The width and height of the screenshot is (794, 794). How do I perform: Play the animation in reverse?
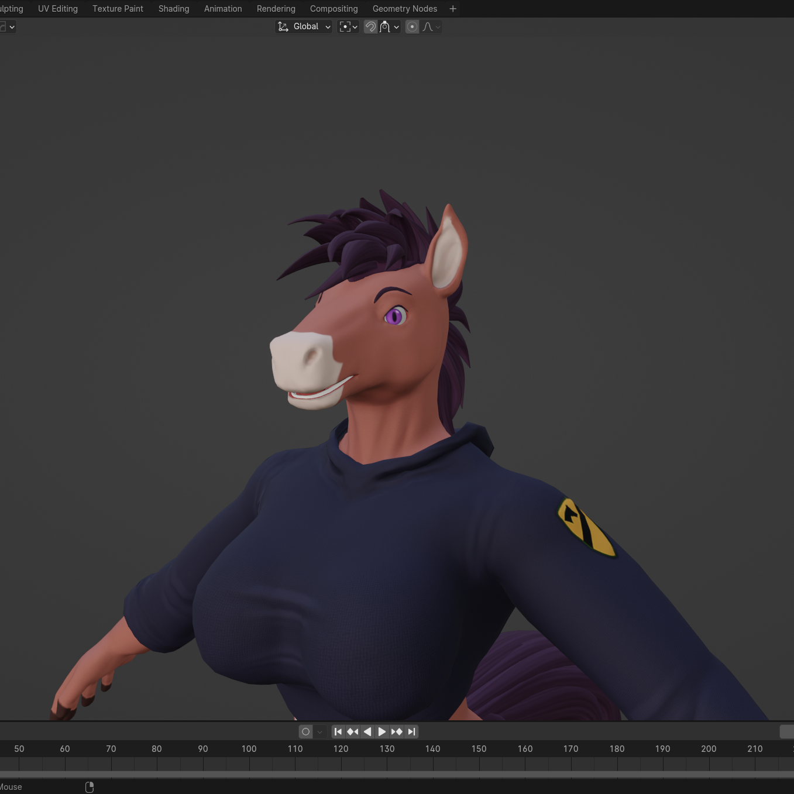[x=367, y=731]
